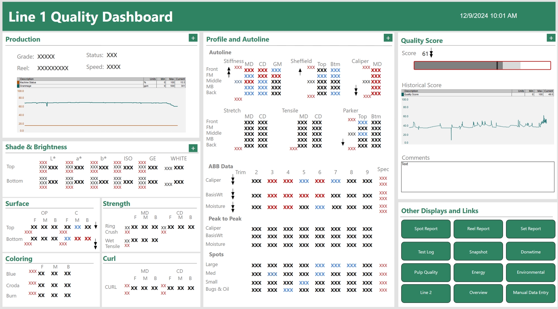Click the ABB Caliper trim down arrow
Image resolution: width=558 pixels, height=309 pixels.
(233, 179)
